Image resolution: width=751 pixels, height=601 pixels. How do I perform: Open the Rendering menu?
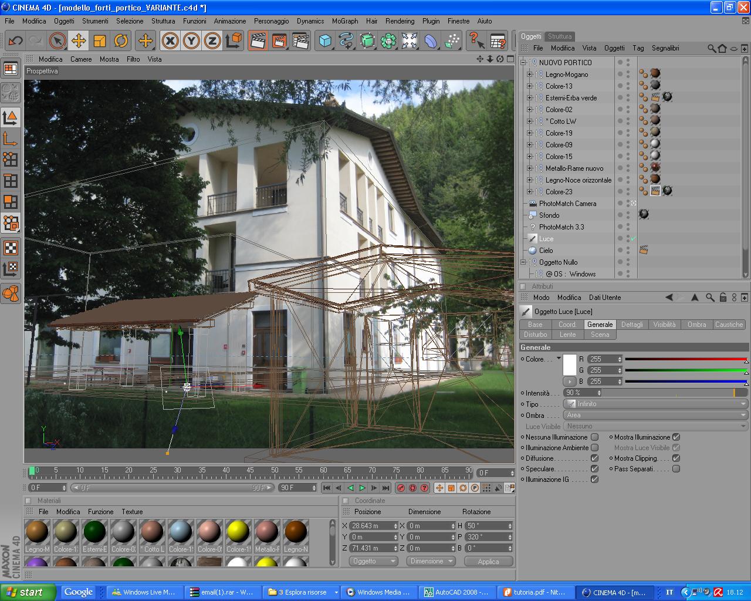click(x=400, y=21)
